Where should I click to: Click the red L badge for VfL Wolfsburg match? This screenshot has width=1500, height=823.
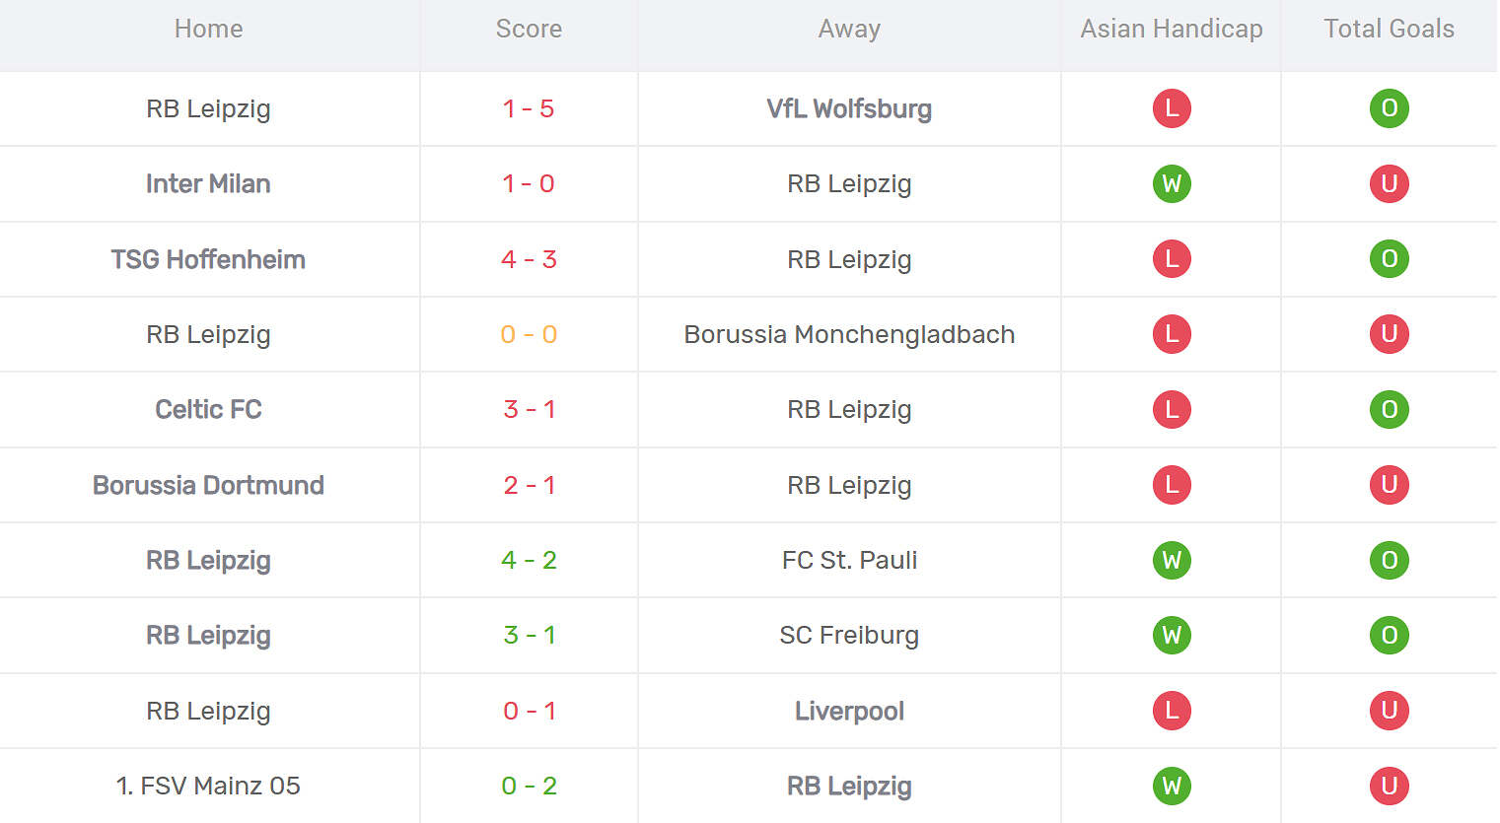tap(1172, 108)
